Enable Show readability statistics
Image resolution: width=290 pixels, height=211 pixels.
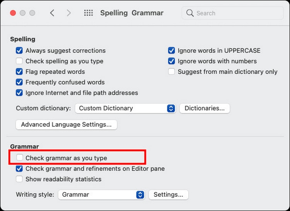click(x=19, y=179)
